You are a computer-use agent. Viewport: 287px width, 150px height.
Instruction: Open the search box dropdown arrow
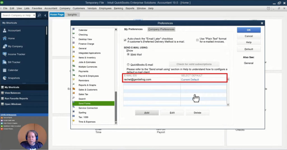tap(34, 15)
